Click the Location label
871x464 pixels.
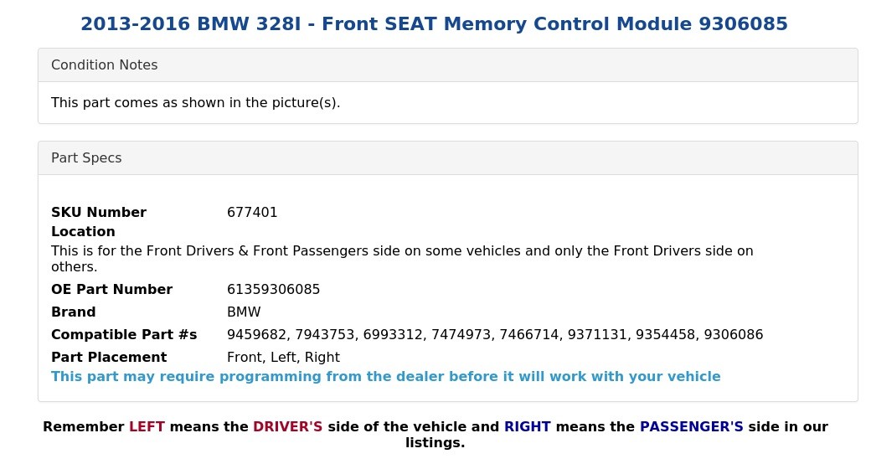tap(83, 231)
